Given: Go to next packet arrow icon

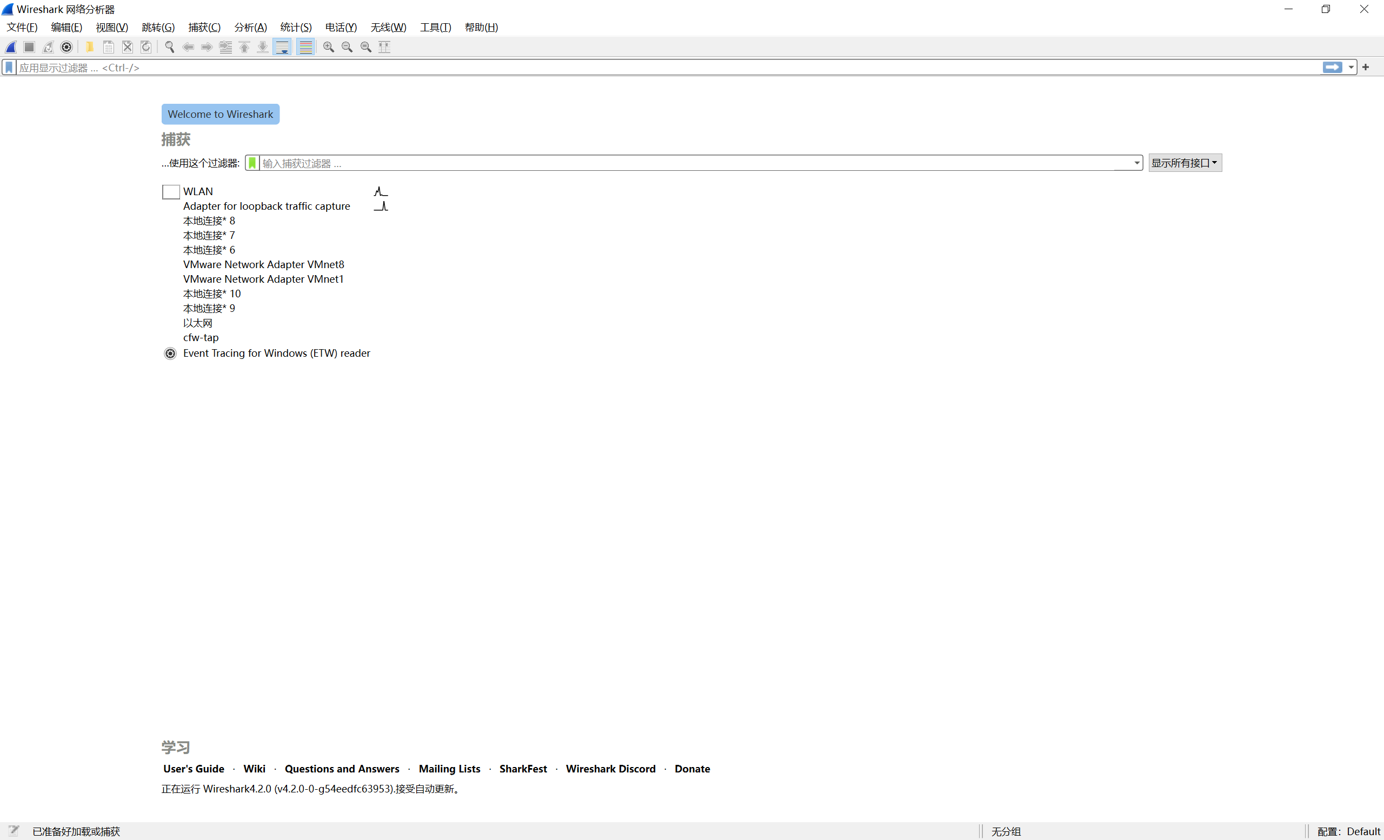Looking at the screenshot, I should (x=207, y=47).
